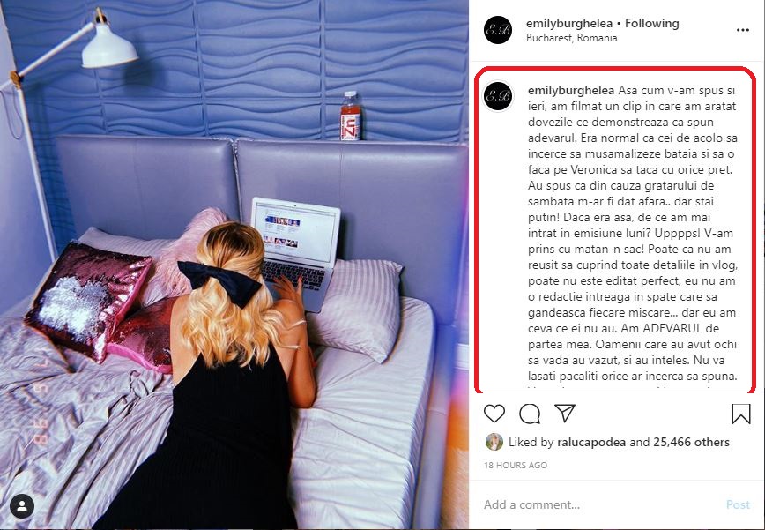Toggle the Following status button
Image resolution: width=765 pixels, height=530 pixels.
(x=652, y=23)
